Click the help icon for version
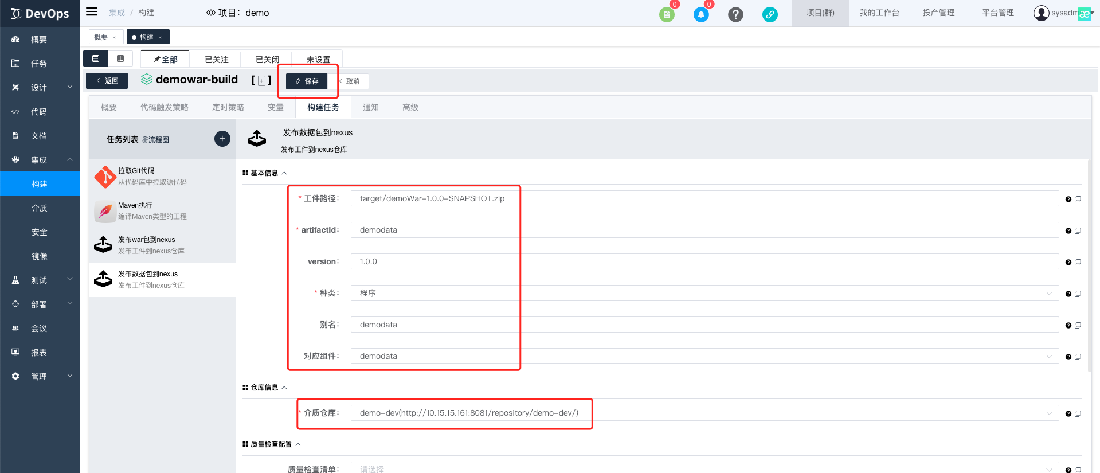Image resolution: width=1100 pixels, height=473 pixels. coord(1068,263)
